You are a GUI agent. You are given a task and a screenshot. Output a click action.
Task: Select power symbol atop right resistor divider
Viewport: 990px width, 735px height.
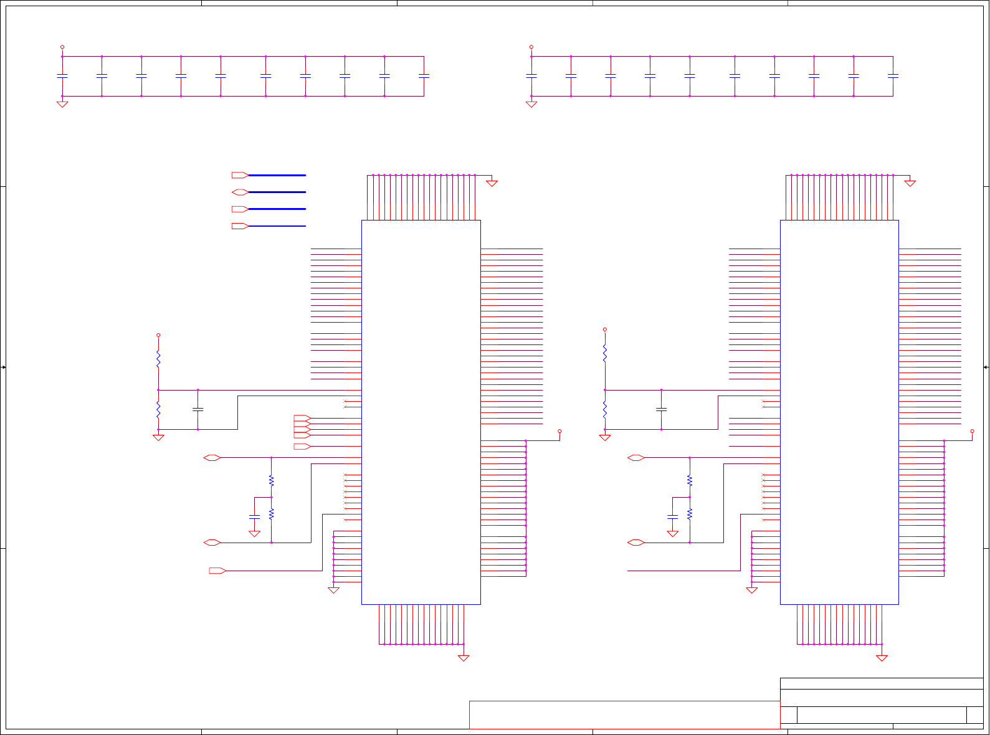click(605, 330)
